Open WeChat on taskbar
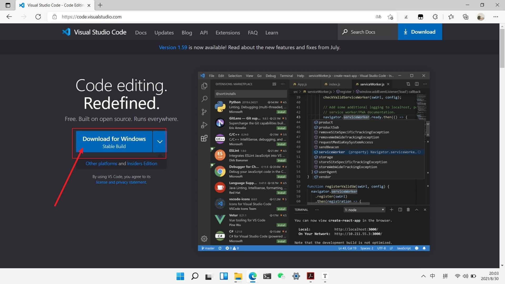 281,276
